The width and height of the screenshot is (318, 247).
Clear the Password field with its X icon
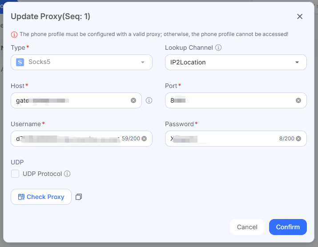point(298,139)
